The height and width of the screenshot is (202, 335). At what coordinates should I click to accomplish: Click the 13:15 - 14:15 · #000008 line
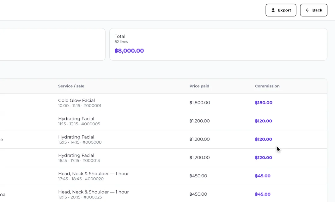tap(80, 142)
